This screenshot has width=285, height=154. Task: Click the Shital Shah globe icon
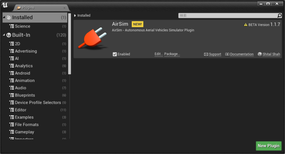click(260, 54)
